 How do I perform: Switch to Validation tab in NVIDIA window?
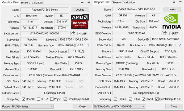click(129, 2)
